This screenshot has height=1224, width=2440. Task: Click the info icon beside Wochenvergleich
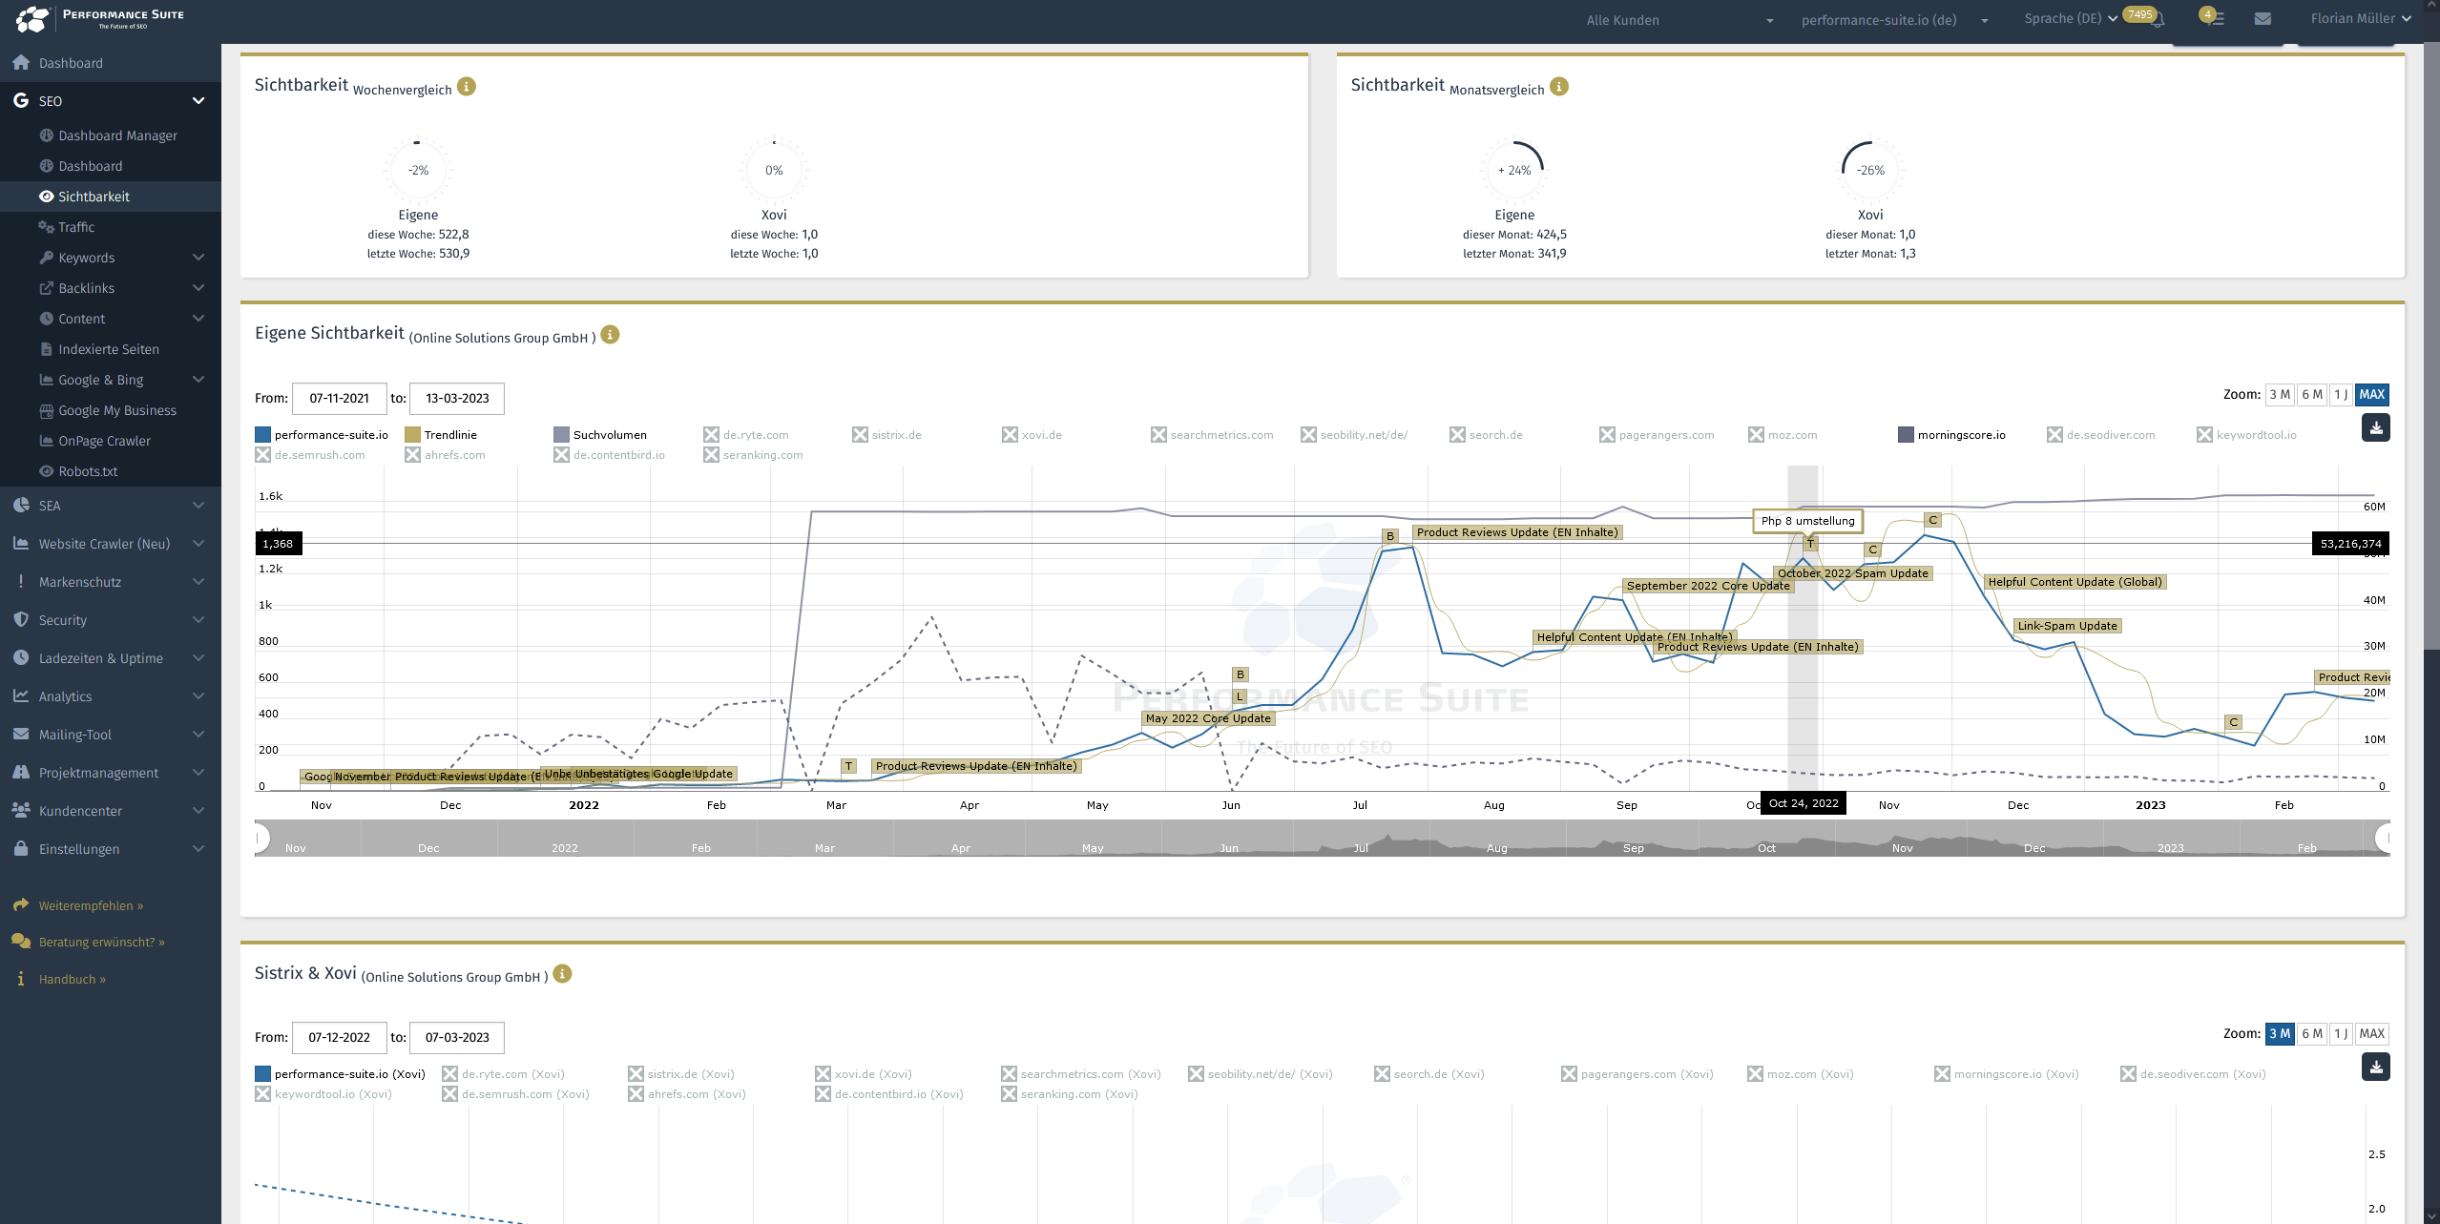pos(467,87)
